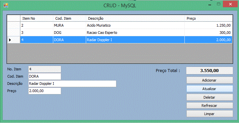Click the application icon in title bar
The width and height of the screenshot is (239, 123).
(x=6, y=5)
